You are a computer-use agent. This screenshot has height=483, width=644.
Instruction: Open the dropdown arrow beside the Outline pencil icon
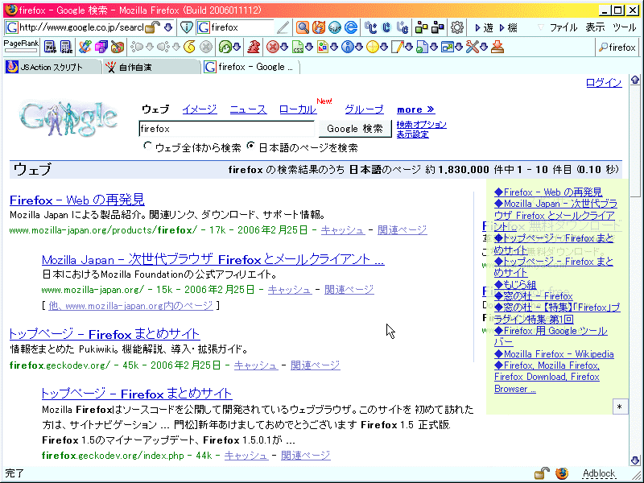[x=409, y=47]
